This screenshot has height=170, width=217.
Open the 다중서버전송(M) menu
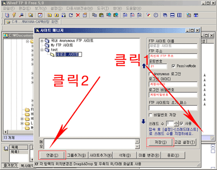click(80, 8)
